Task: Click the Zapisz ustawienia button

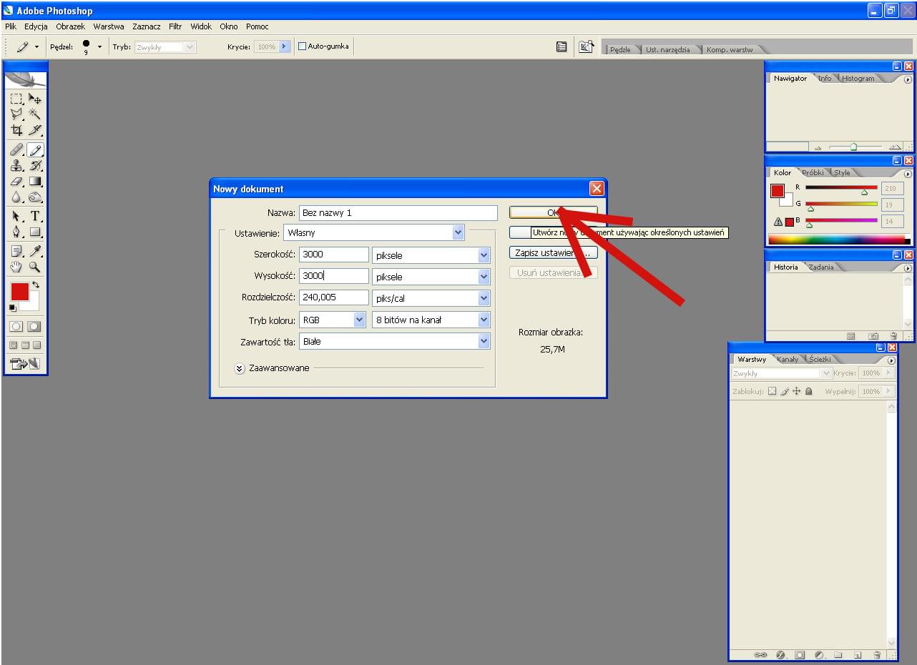Action: point(552,253)
